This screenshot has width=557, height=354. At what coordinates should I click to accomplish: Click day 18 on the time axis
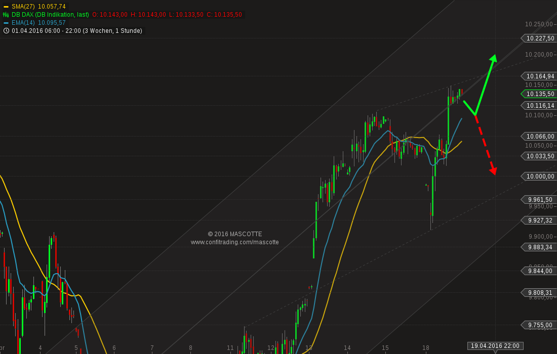425,348
